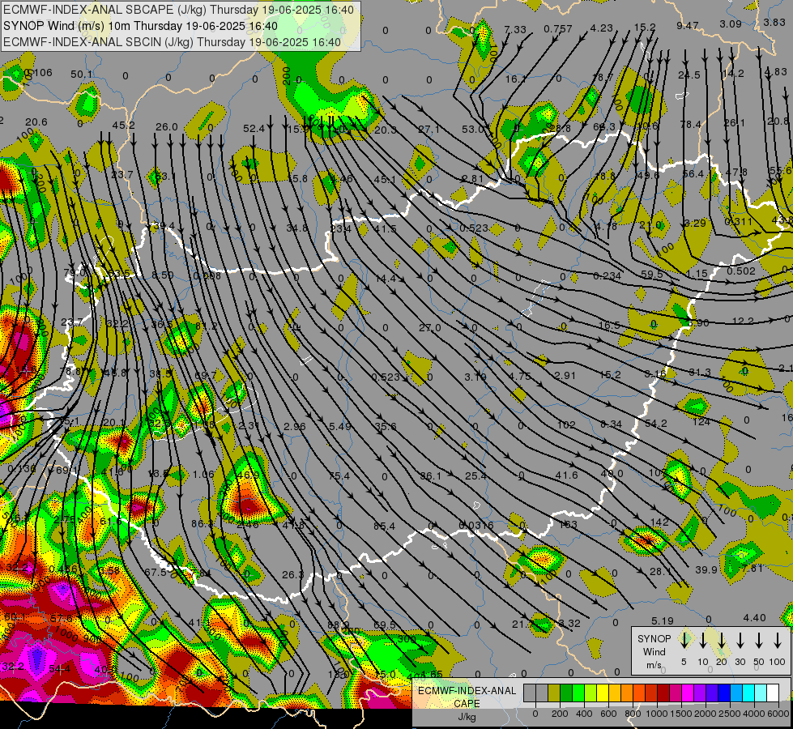Click the map value 124

click(x=701, y=422)
